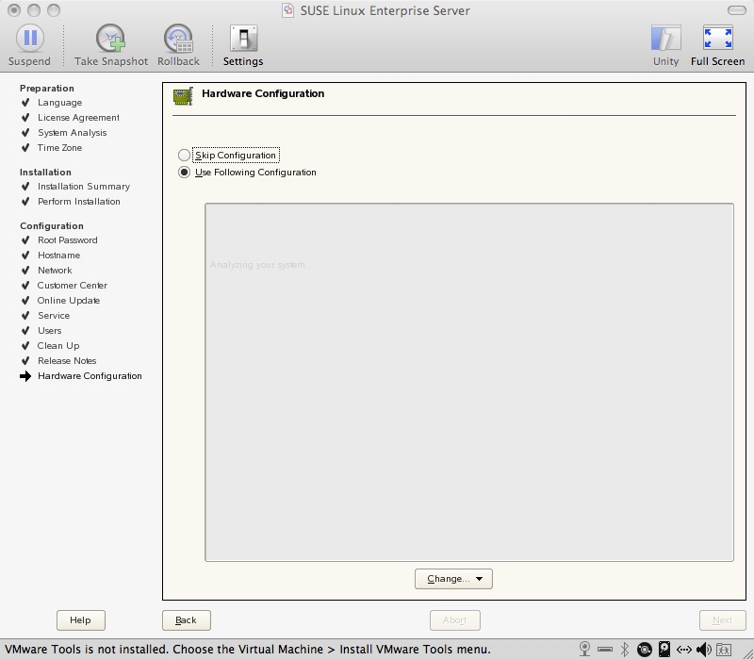Select Use Following Configuration option
The width and height of the screenshot is (754, 660).
click(x=184, y=173)
